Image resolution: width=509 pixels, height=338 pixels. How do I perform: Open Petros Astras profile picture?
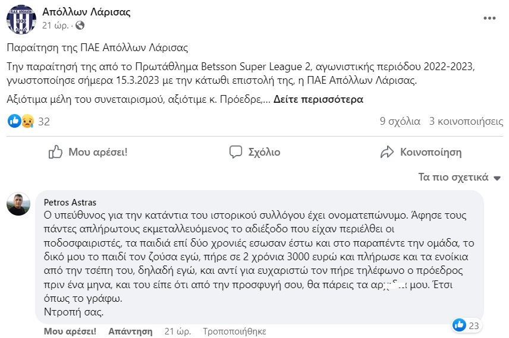(x=18, y=204)
